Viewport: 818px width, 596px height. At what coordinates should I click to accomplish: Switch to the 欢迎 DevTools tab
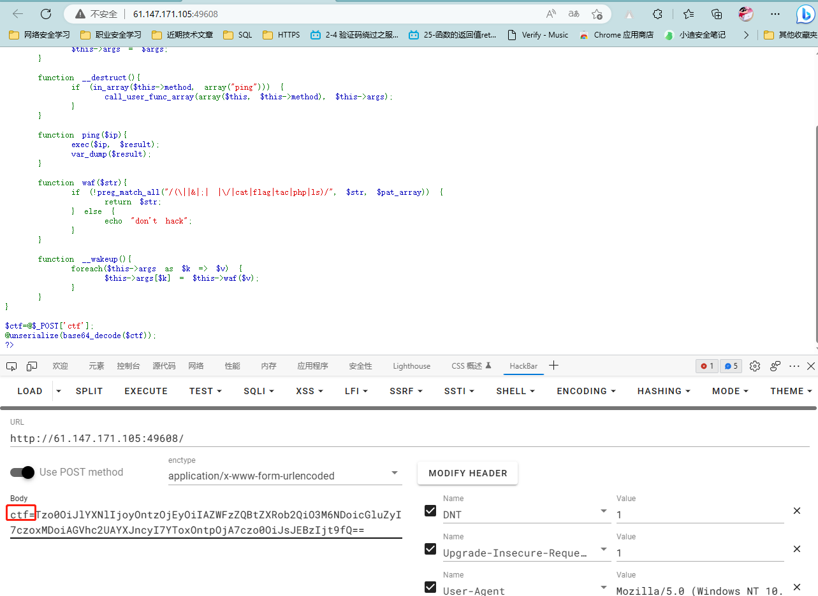61,366
